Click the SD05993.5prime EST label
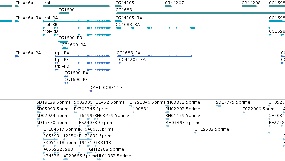This screenshot has width=285, height=161. tap(54, 109)
